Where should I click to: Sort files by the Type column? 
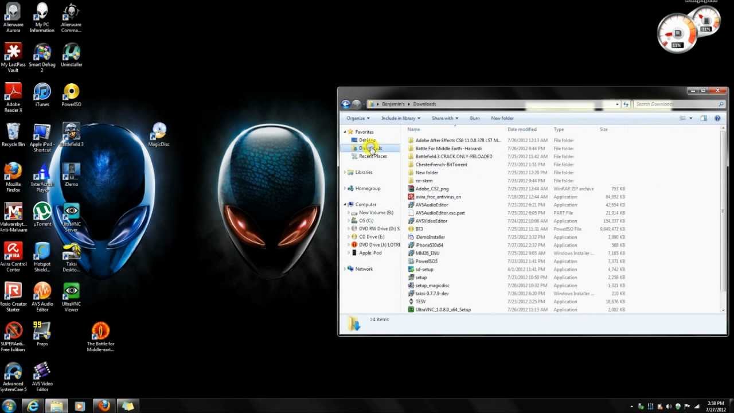point(575,130)
